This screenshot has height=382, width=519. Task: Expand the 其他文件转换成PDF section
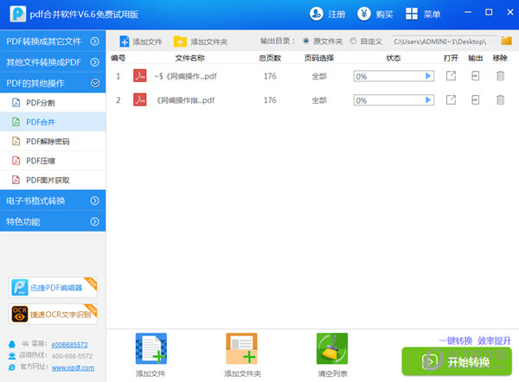[x=53, y=62]
